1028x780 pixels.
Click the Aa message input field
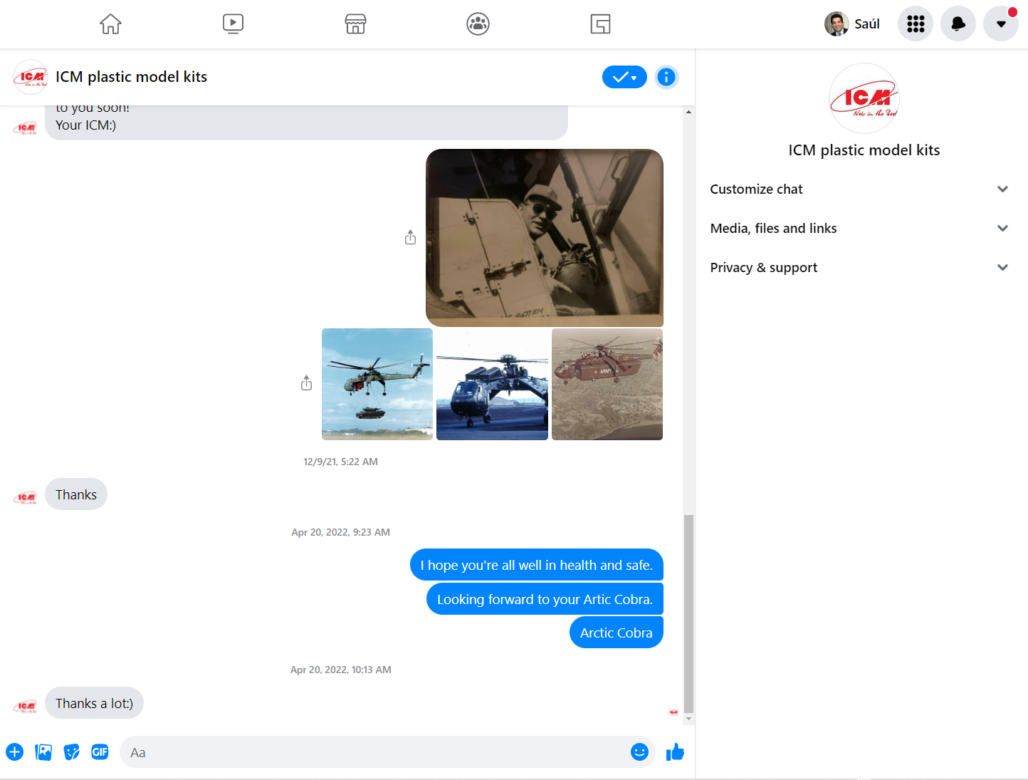(x=374, y=752)
